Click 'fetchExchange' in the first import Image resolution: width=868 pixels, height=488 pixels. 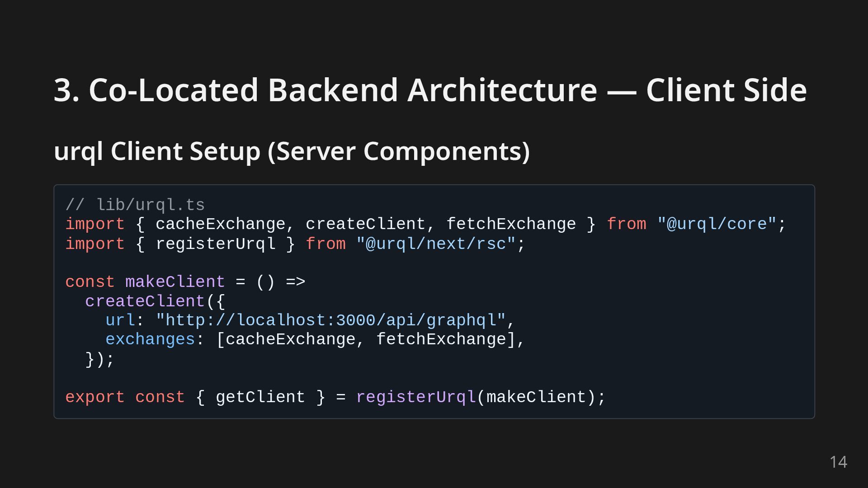(511, 225)
